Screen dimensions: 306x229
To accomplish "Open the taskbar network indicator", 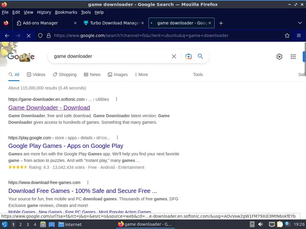I will (x=272, y=225).
